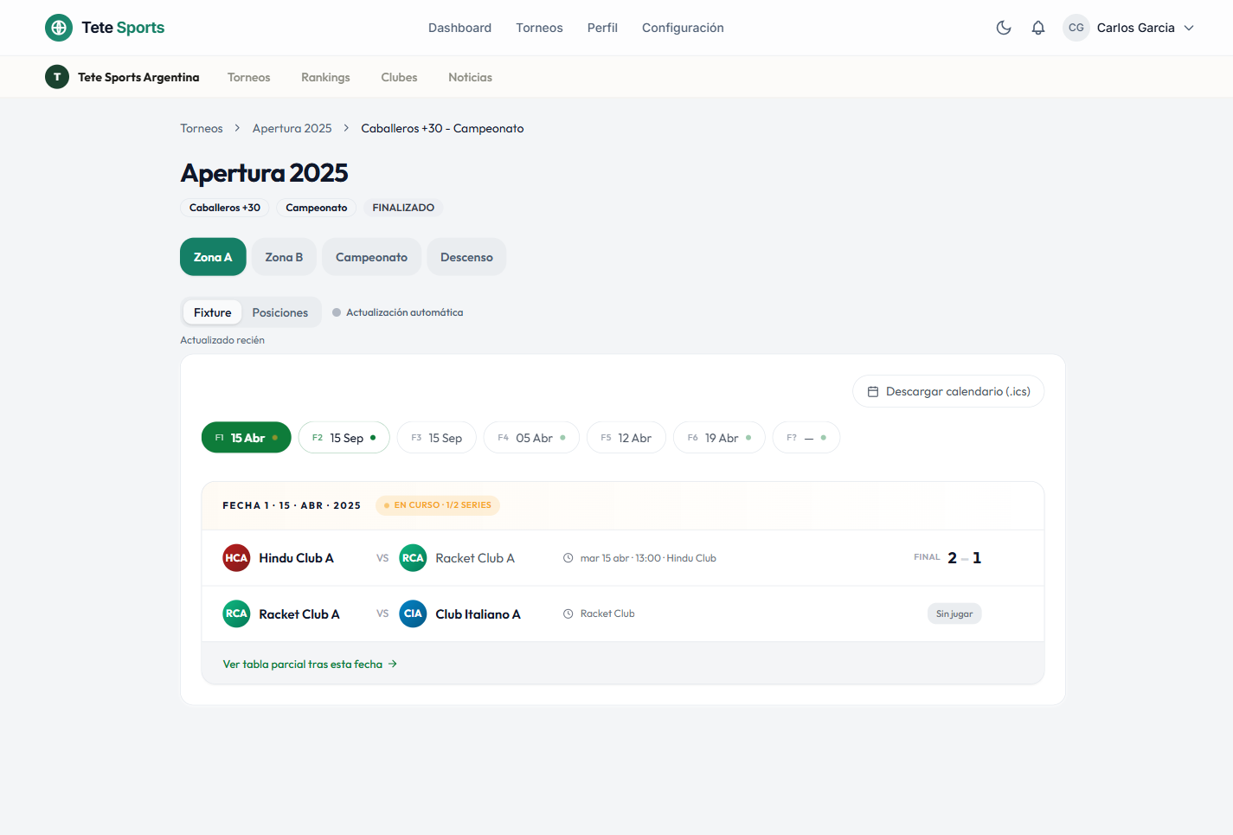Click the clock icon next to Racket Club venue
This screenshot has height=835, width=1233.
[x=568, y=613]
